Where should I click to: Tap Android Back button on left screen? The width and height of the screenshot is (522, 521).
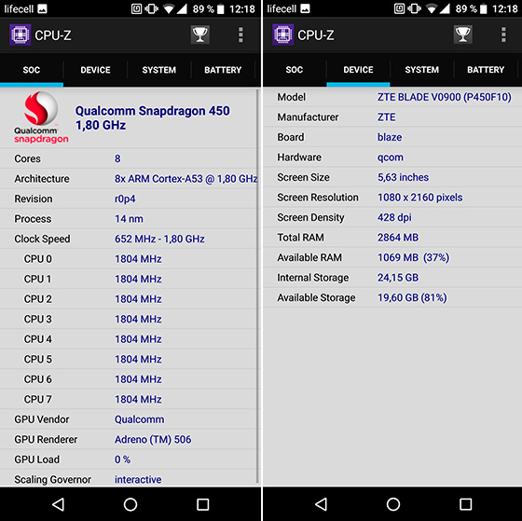(x=59, y=504)
